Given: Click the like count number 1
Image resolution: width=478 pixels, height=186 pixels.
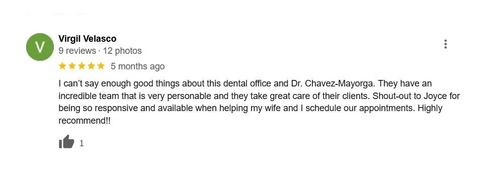Looking at the screenshot, I should [82, 143].
